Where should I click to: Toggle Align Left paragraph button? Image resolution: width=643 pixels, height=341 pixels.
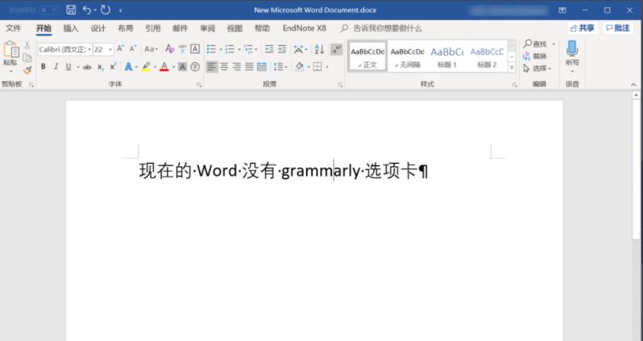point(212,66)
